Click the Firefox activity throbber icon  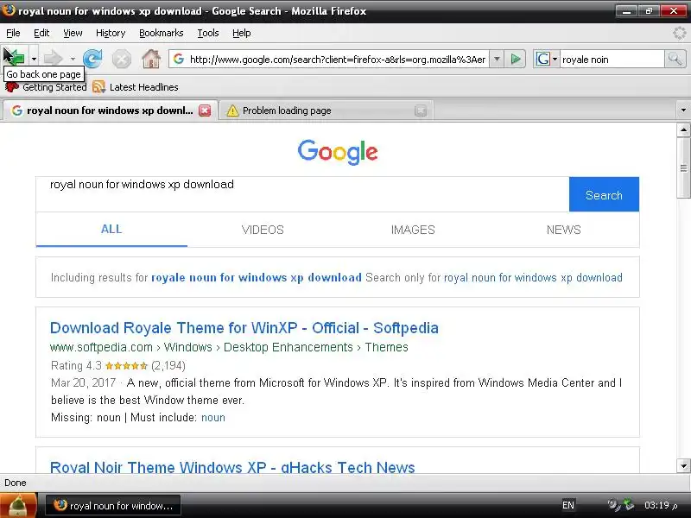[680, 33]
